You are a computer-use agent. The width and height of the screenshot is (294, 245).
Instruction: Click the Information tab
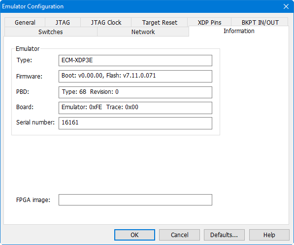[x=239, y=31]
